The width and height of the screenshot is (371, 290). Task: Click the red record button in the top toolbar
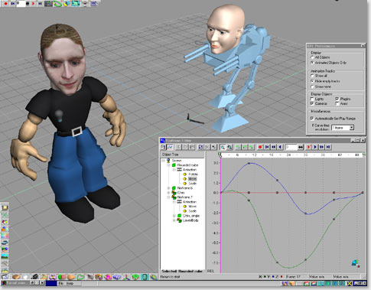5,3
